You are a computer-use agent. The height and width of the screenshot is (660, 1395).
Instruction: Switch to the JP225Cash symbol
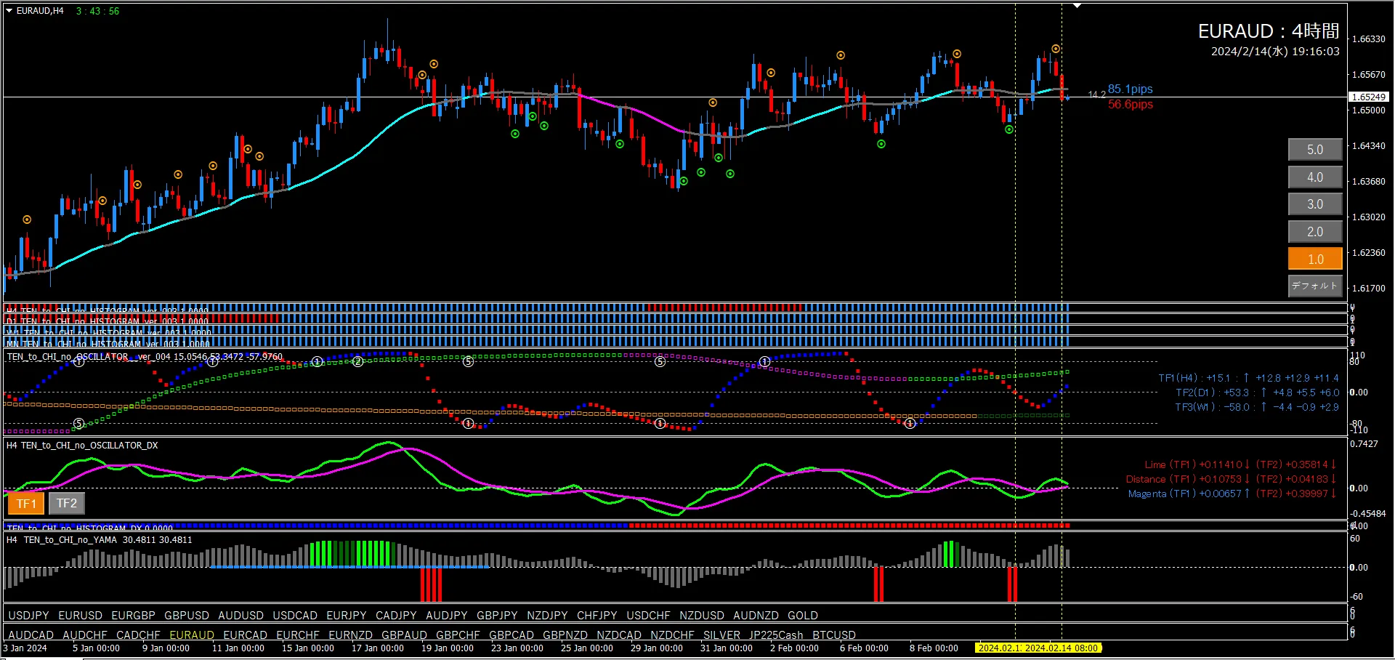pos(776,635)
